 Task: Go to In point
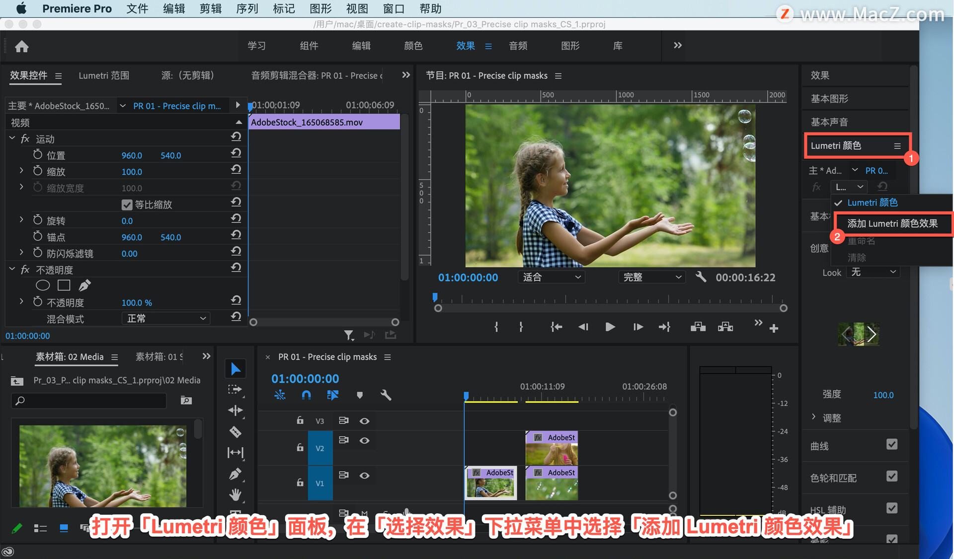[x=556, y=327]
